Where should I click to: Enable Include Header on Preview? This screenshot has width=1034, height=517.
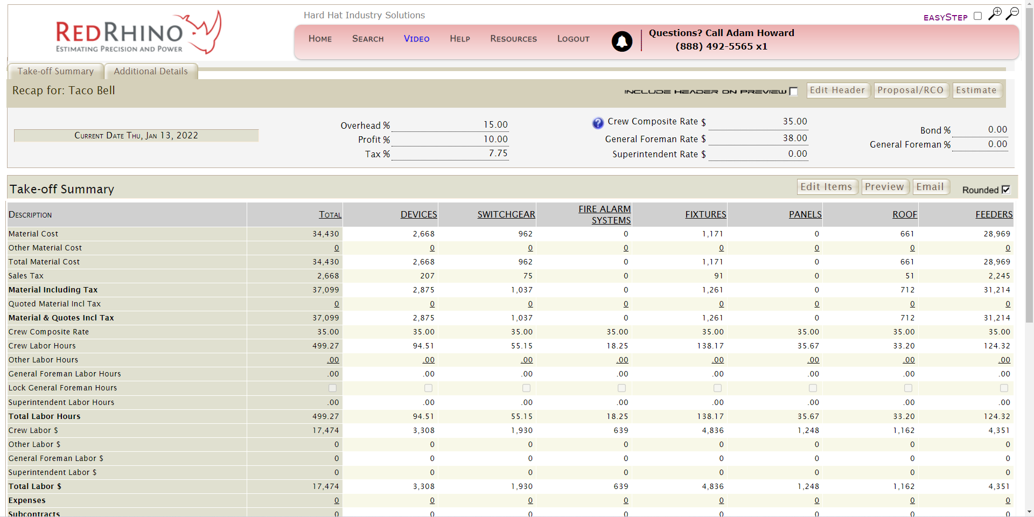793,92
